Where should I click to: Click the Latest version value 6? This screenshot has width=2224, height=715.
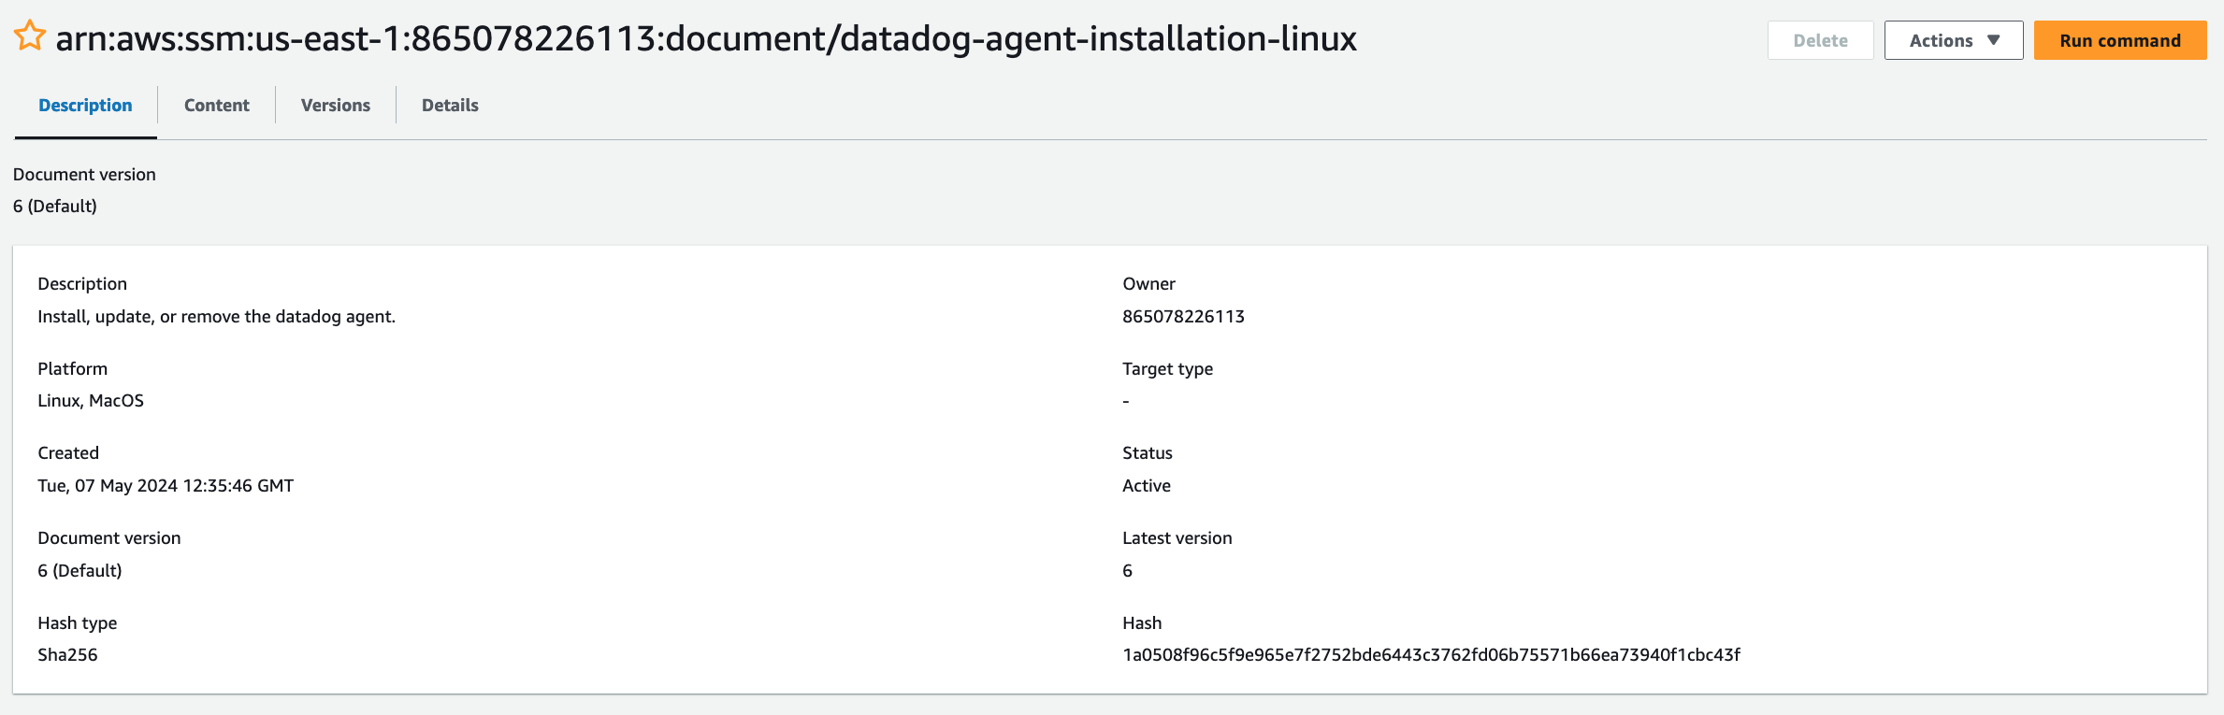click(x=1127, y=571)
